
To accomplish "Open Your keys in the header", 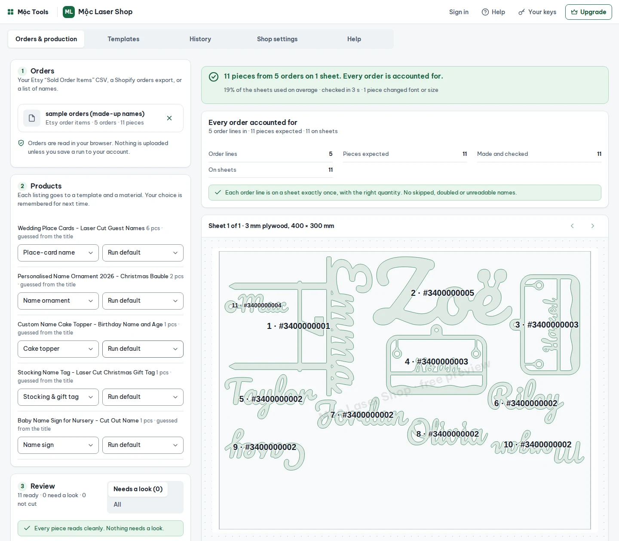I will tap(537, 12).
